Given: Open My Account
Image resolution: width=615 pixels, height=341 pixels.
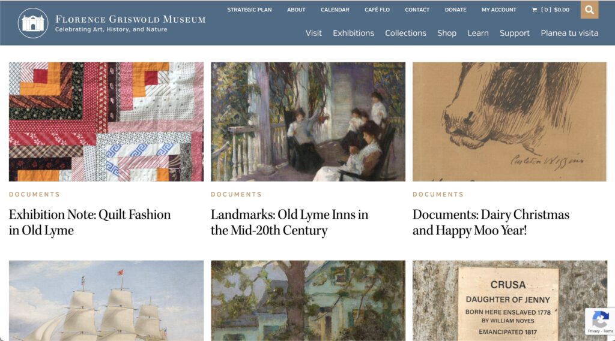Looking at the screenshot, I should point(499,10).
